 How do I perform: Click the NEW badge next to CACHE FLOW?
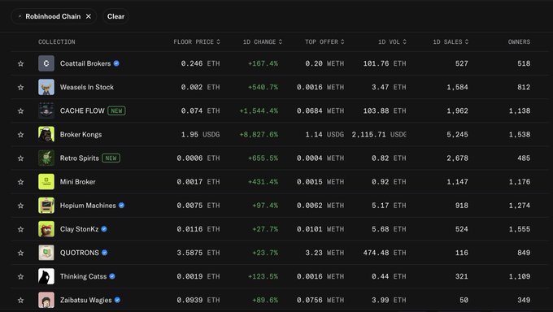(x=116, y=110)
